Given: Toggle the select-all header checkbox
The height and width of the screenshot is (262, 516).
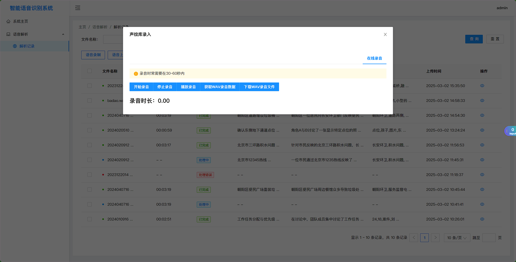Looking at the screenshot, I should point(90,71).
